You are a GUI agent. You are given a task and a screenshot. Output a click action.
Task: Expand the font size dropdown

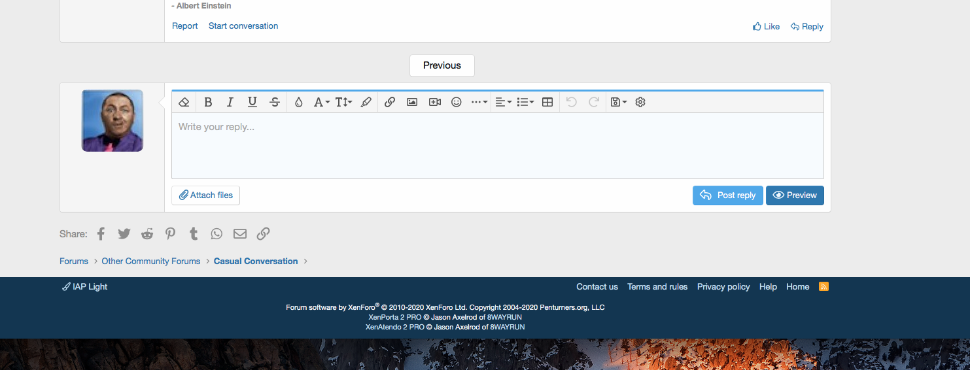343,102
